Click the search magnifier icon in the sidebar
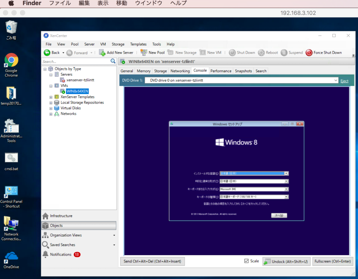The image size is (358, 279). click(113, 61)
